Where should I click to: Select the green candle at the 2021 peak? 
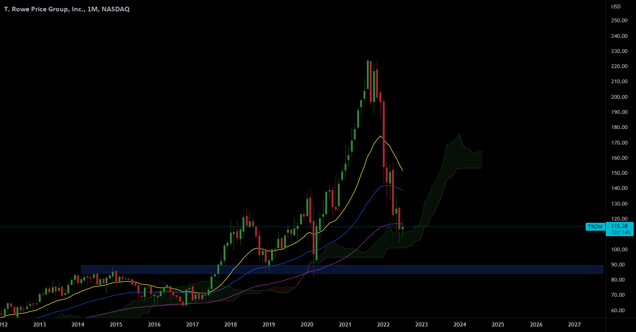tap(369, 76)
